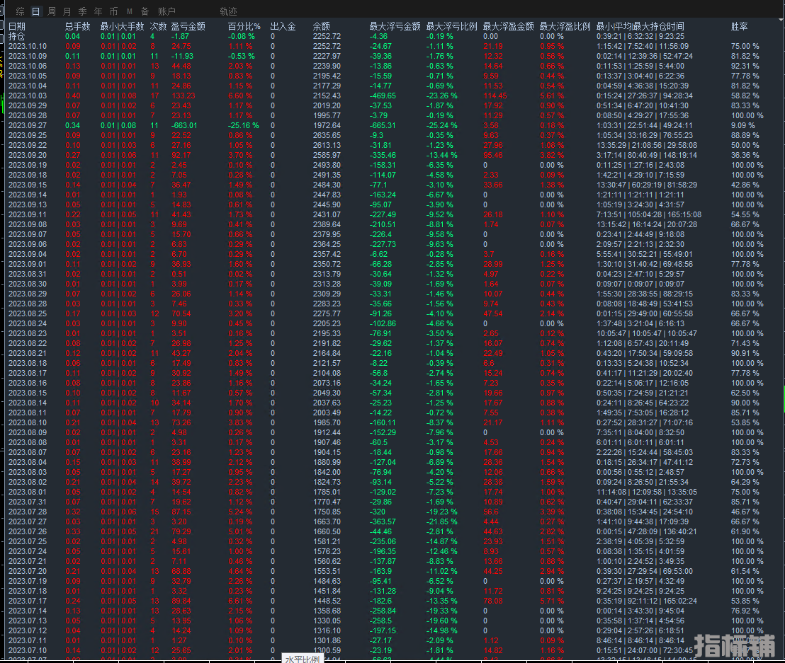Click the holding time 13:30:47 | 60:29:19 | 81:58:29
Viewport: 785px width, 663px height.
(x=647, y=185)
